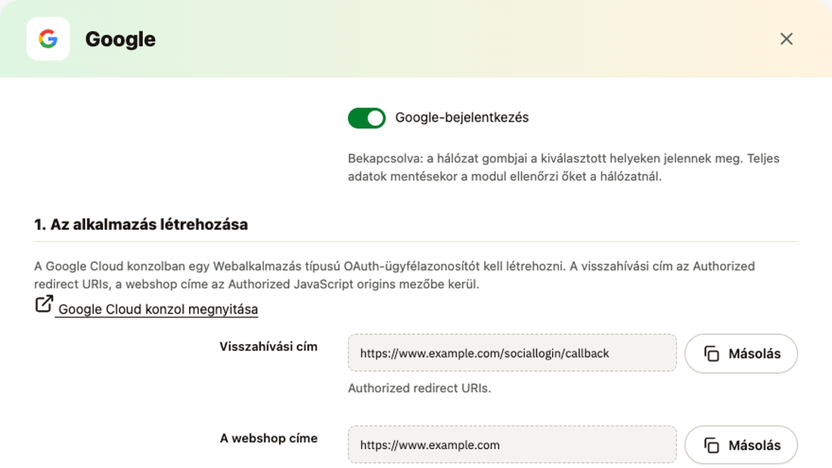This screenshot has height=468, width=832.
Task: Click the Bekapcsolva description paragraph
Action: click(563, 167)
